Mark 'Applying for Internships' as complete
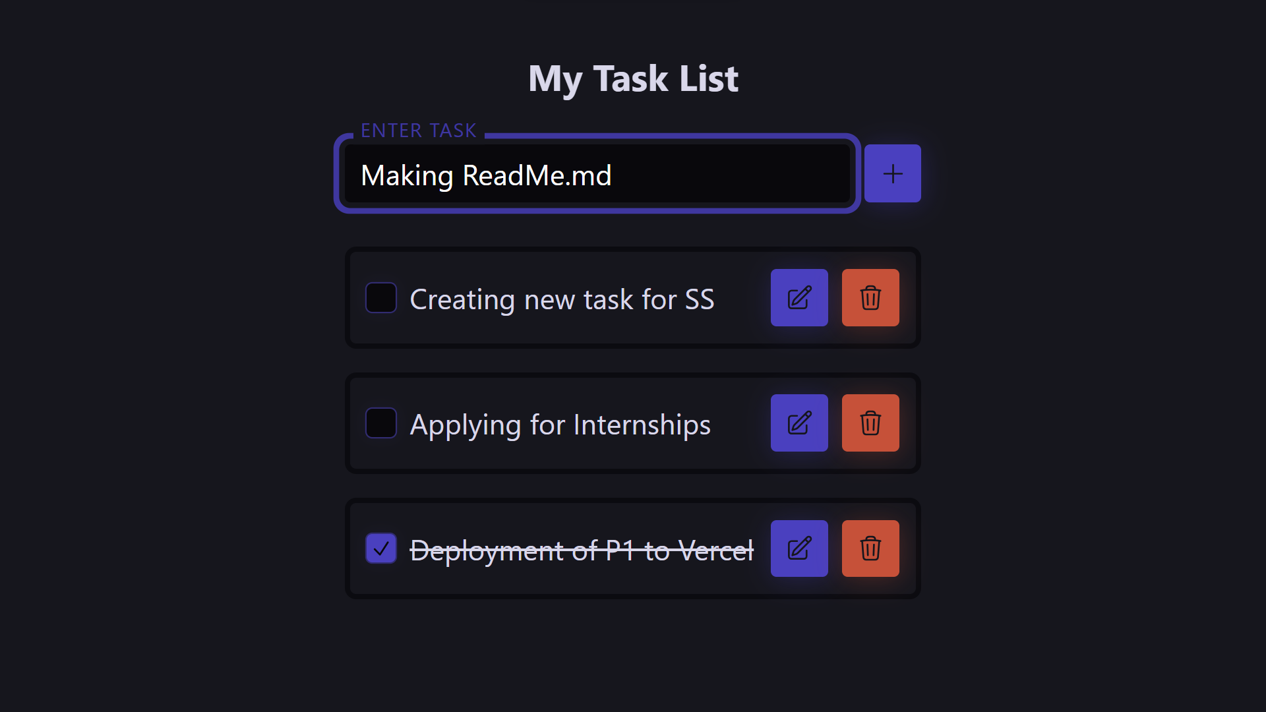The height and width of the screenshot is (712, 1266). 381,423
